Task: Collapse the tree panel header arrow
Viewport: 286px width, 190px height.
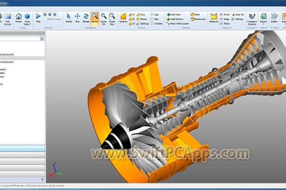Action: pyautogui.click(x=42, y=38)
